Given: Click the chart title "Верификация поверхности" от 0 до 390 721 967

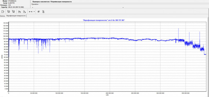Looking at the screenshot, I should tap(104, 20).
